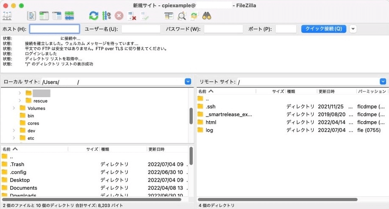Screen dimensions: 389x209
Task: Toggle the remote directory tree view
Action: 57,16
